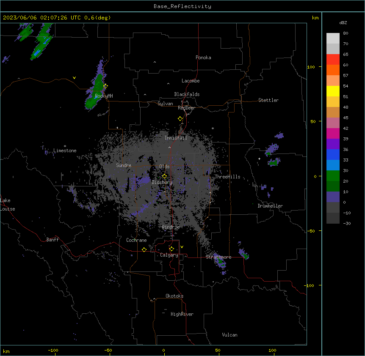
Task: Click the km unit label at top right
Action: [315, 18]
